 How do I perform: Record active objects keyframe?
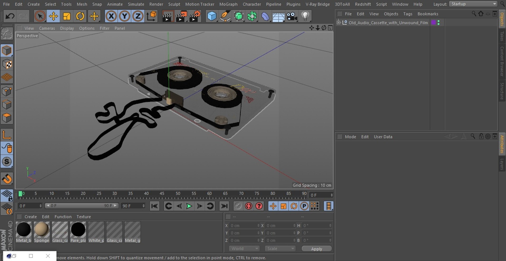coord(238,206)
